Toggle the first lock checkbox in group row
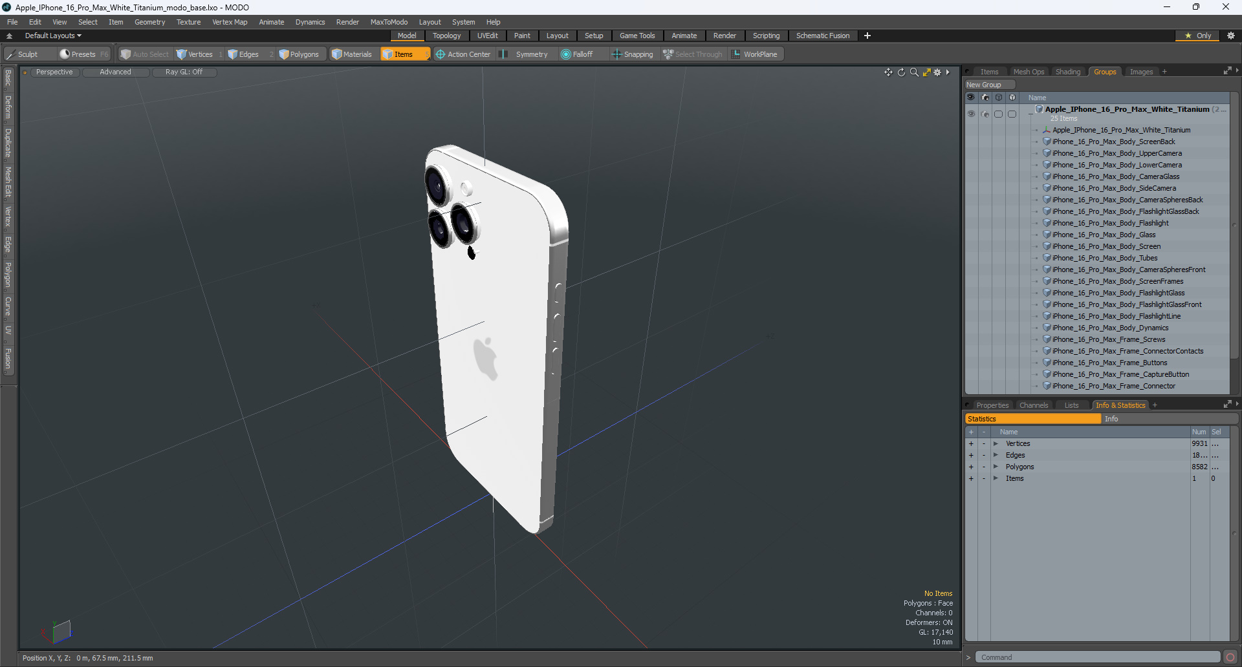1242x667 pixels. tap(999, 114)
